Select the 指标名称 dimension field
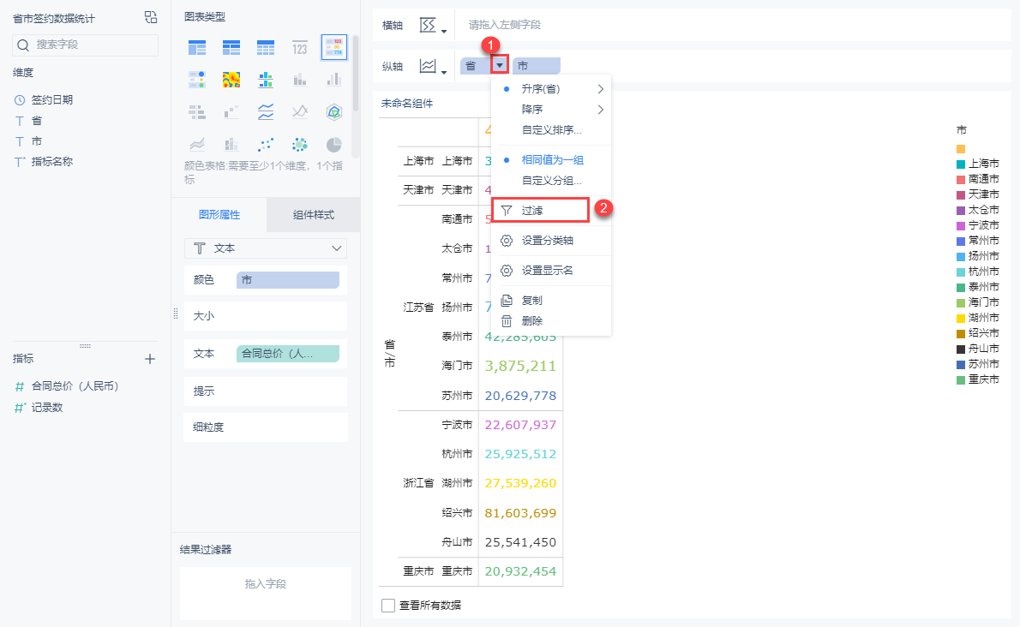The height and width of the screenshot is (627, 1020). coord(52,161)
